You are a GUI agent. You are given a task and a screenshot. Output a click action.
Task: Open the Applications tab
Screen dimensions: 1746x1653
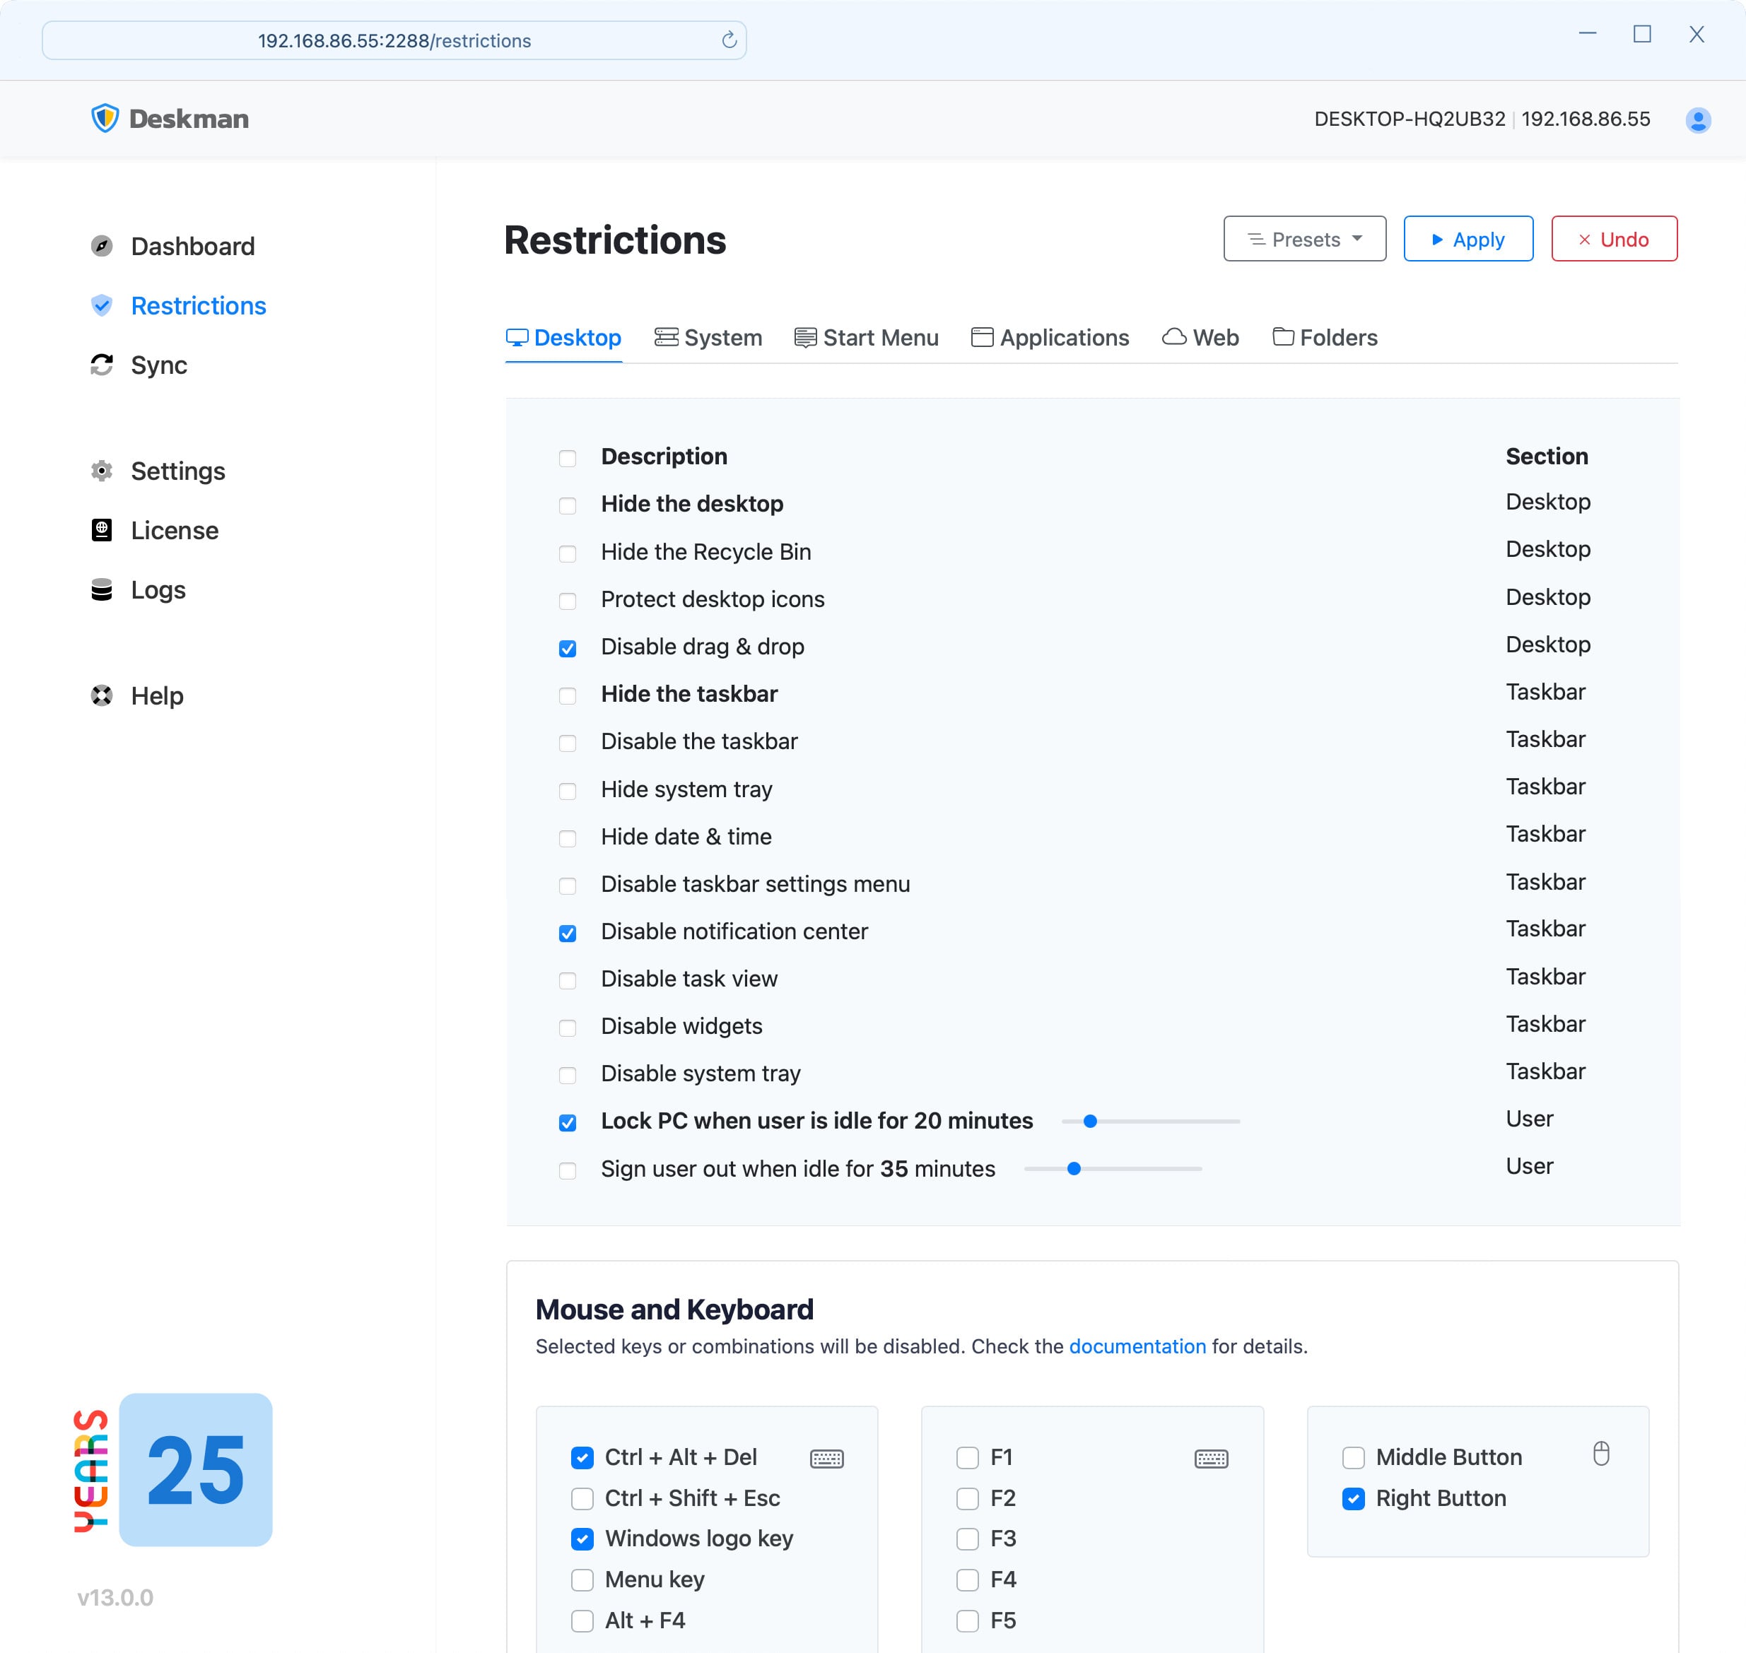pos(1050,338)
